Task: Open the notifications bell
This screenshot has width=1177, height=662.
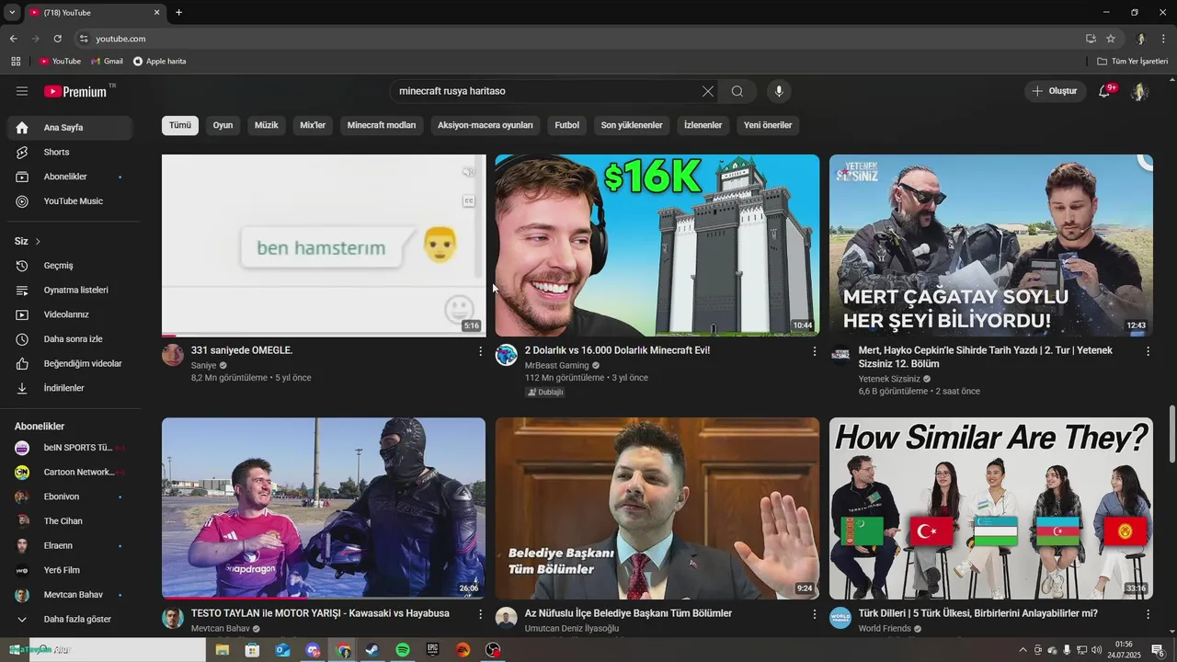Action: click(1105, 91)
